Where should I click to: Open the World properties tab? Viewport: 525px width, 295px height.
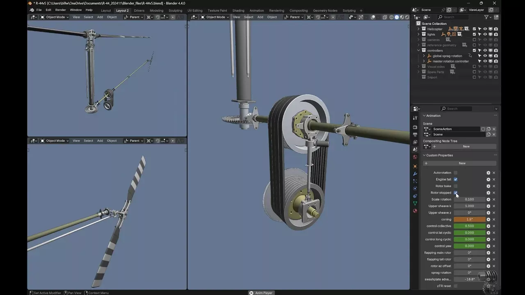click(415, 157)
